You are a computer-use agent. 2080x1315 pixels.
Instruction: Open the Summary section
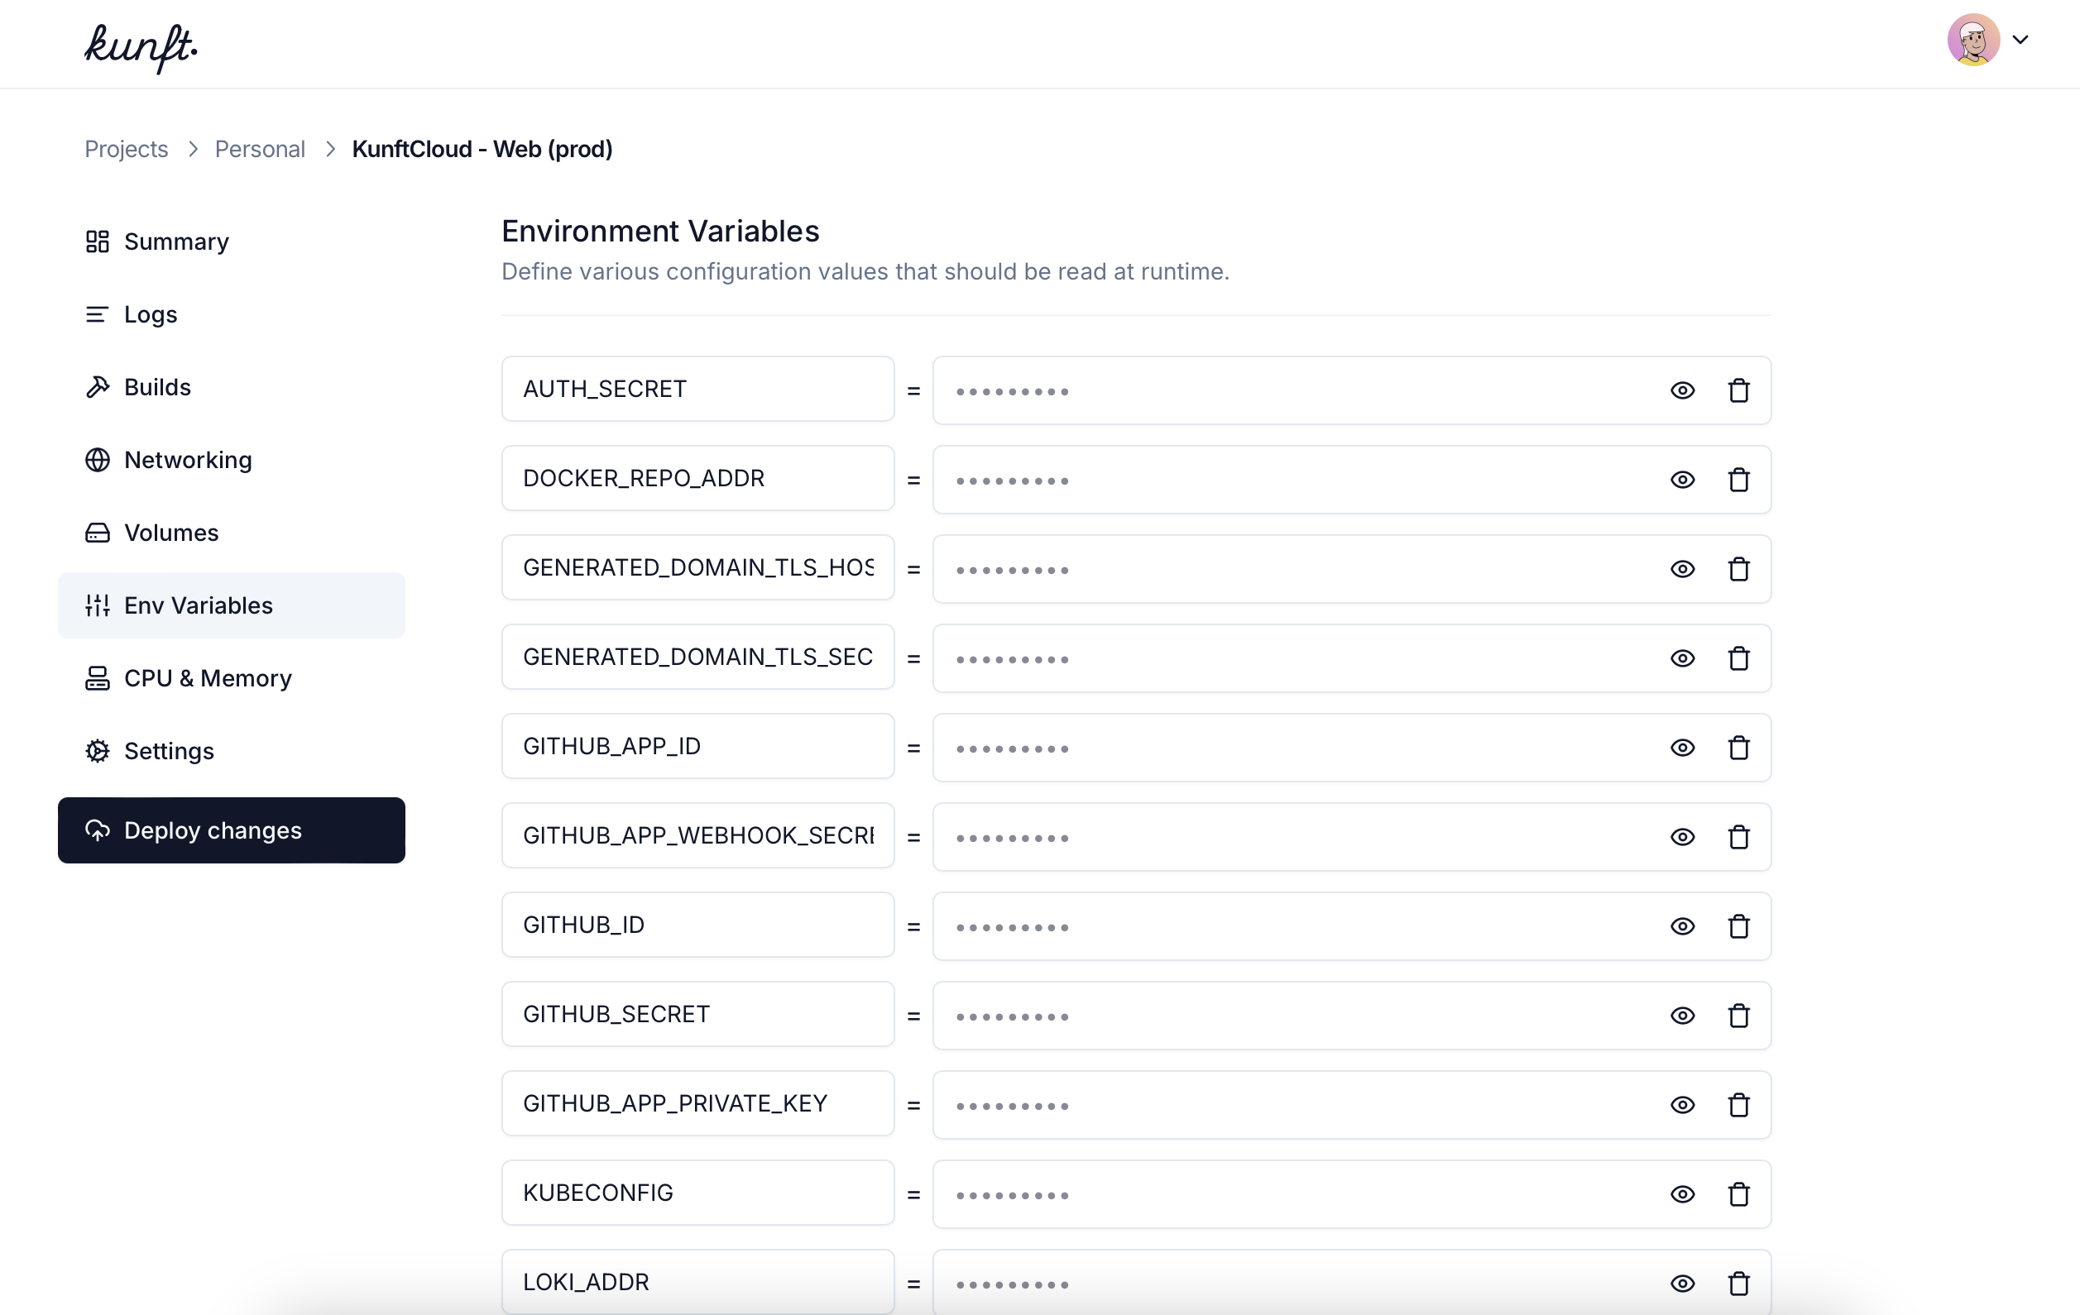(232, 241)
